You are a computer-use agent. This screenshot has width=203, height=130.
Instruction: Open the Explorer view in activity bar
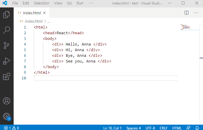tap(7, 15)
